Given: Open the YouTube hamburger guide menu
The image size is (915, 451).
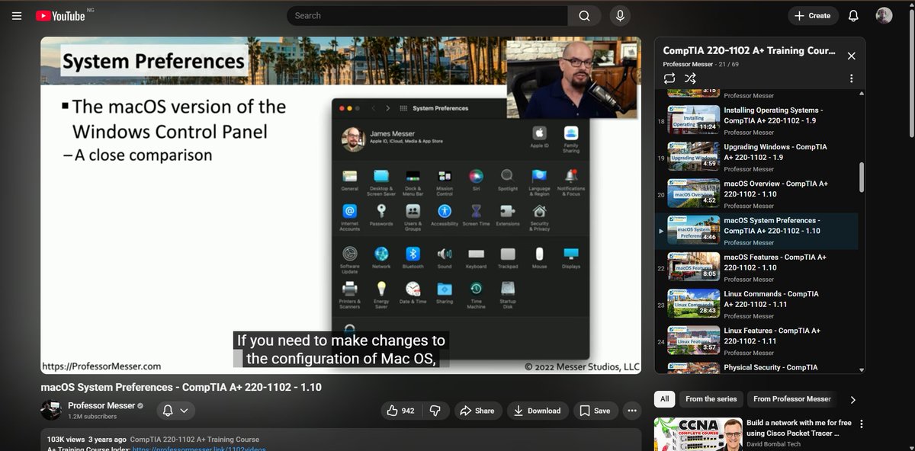Looking at the screenshot, I should coord(17,15).
